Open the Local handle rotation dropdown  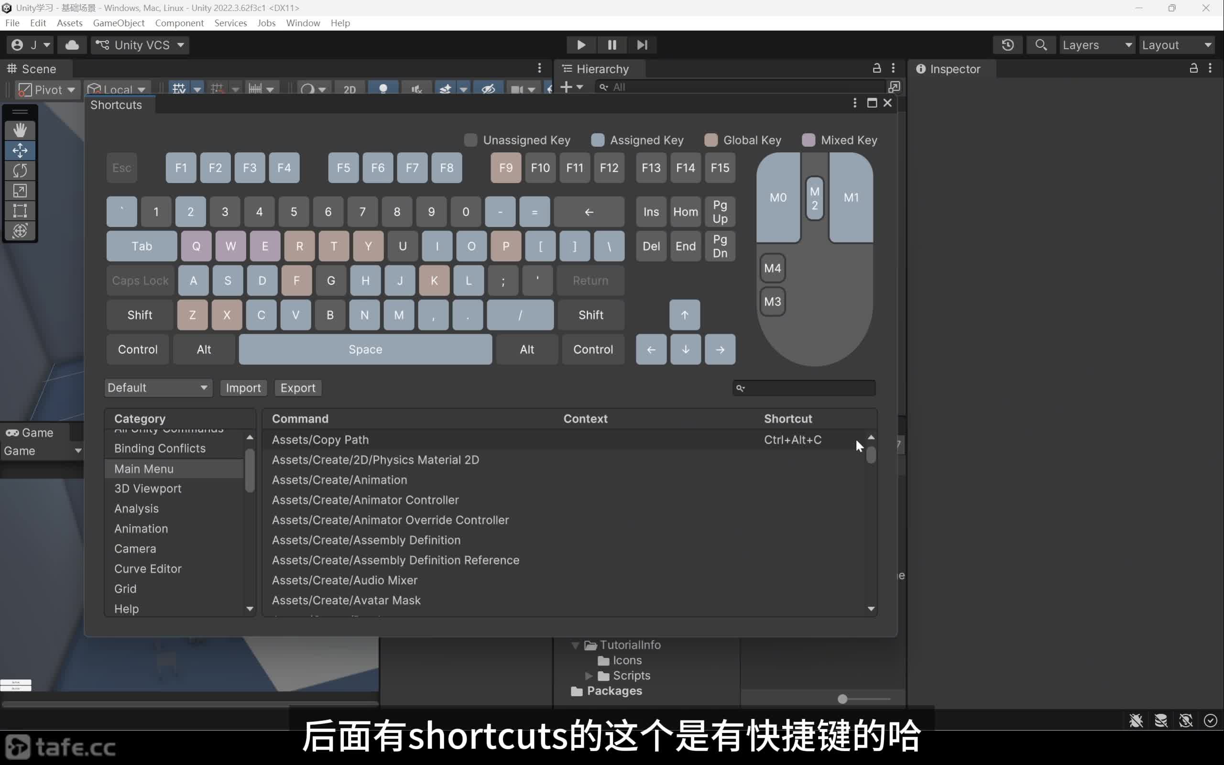(117, 90)
